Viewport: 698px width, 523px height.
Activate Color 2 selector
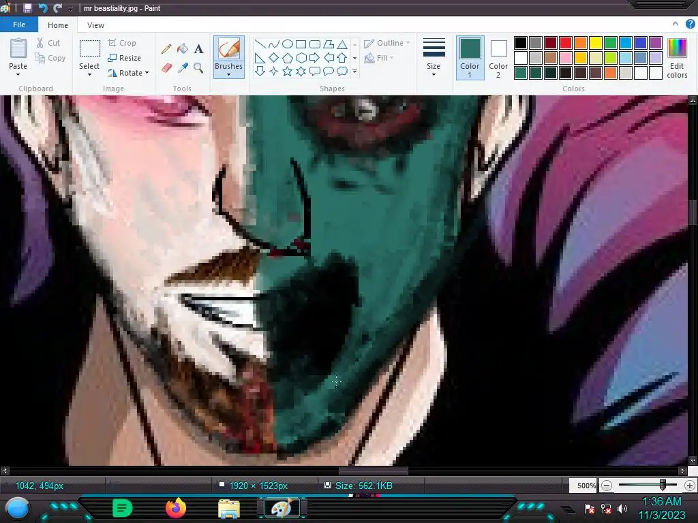[498, 58]
